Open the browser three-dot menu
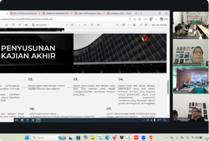The height and width of the screenshot is (141, 209). 156,19
